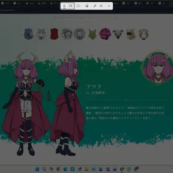Open the snip shape dropdown
The image size is (173, 173).
(x=79, y=6)
